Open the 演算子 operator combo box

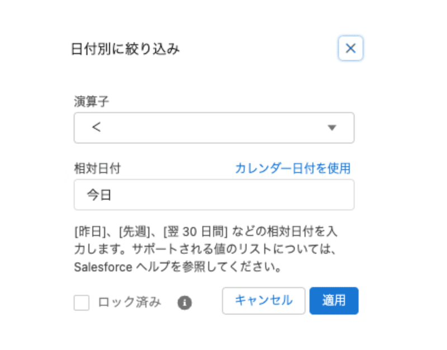pos(214,128)
